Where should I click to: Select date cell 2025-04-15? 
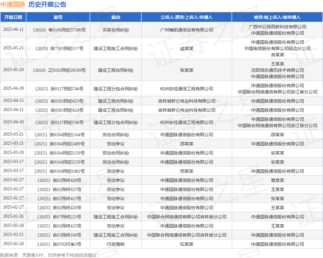coord(13,100)
